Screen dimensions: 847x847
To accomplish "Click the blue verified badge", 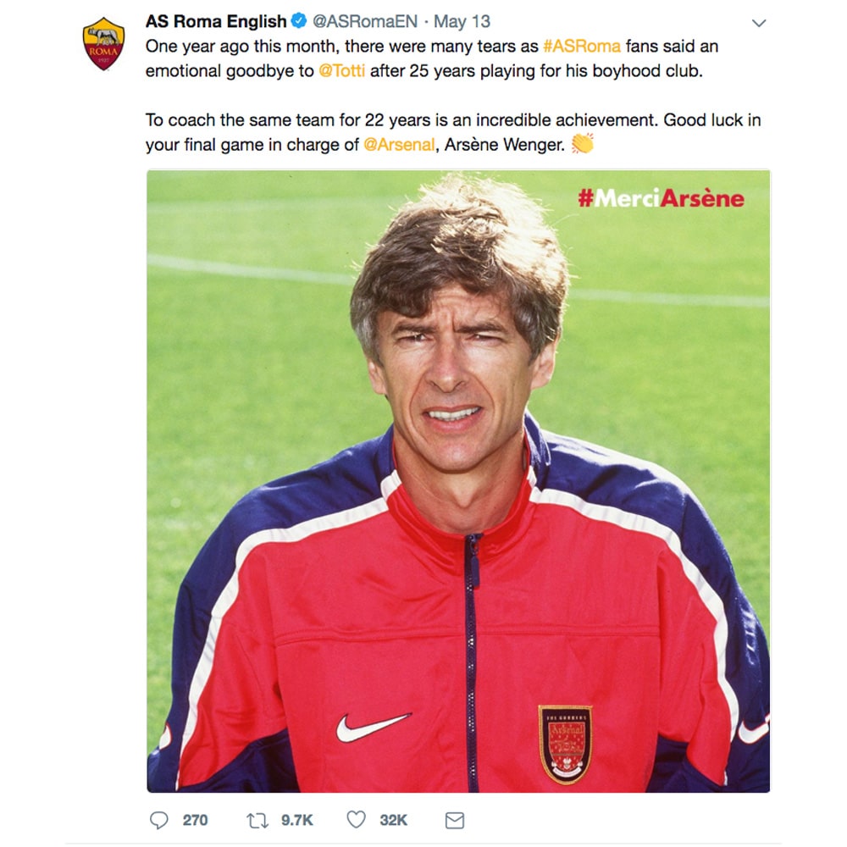I will click(299, 21).
